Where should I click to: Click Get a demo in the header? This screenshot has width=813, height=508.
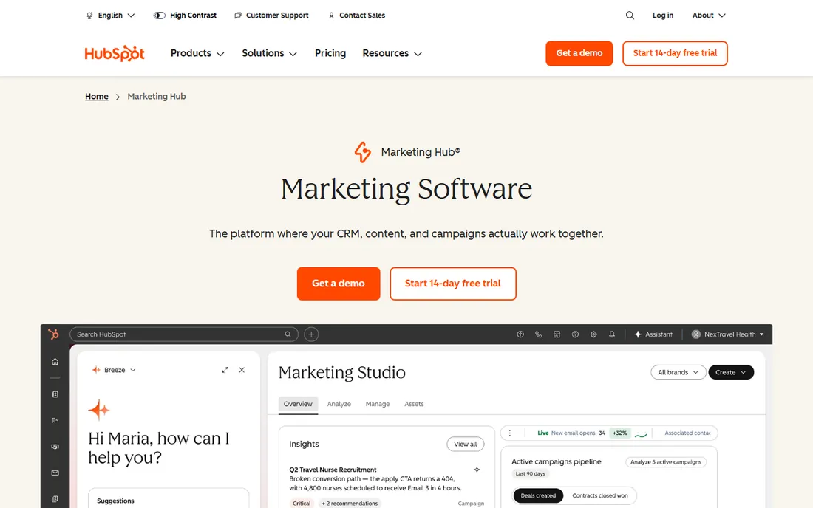pyautogui.click(x=579, y=53)
